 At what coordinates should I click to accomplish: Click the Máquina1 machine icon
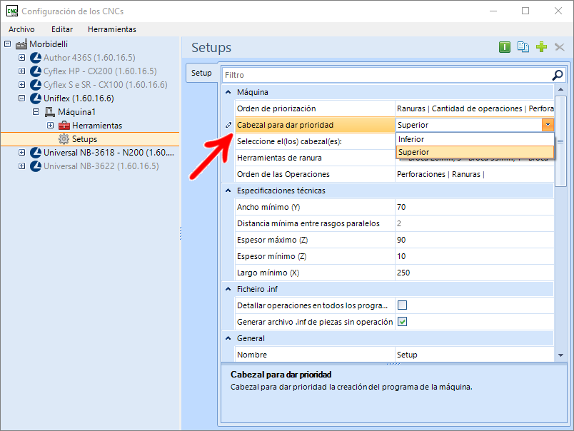tap(50, 112)
